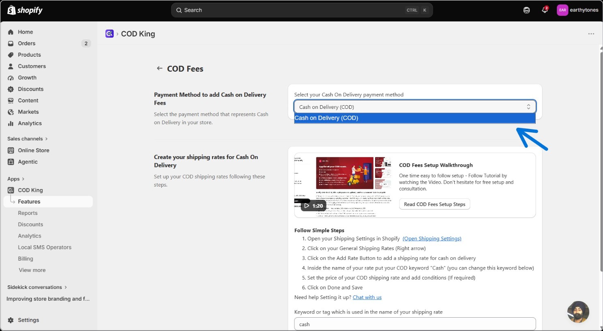Click the Orders count badge 2
This screenshot has width=603, height=331.
(x=86, y=43)
